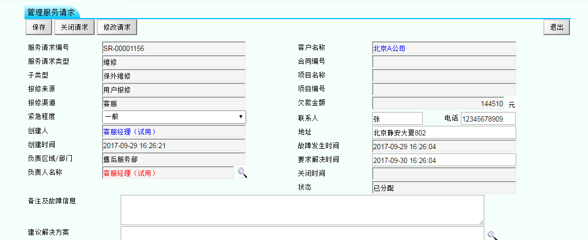
Task: Click the 欠款金额 field 144510
Action: click(x=438, y=104)
